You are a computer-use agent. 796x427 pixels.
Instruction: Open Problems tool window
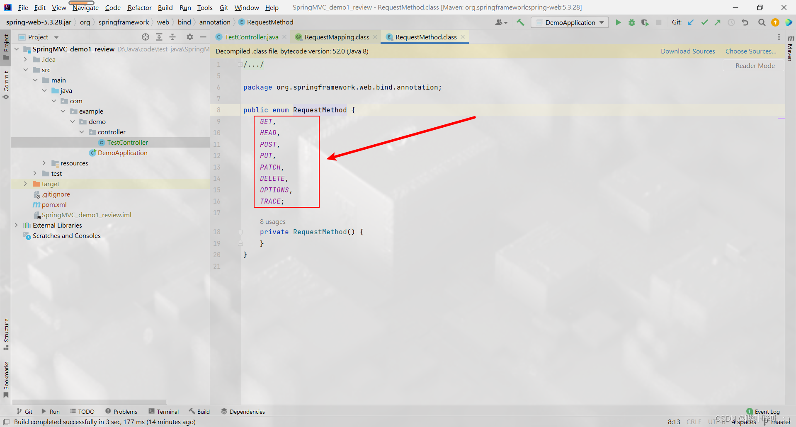click(x=121, y=412)
